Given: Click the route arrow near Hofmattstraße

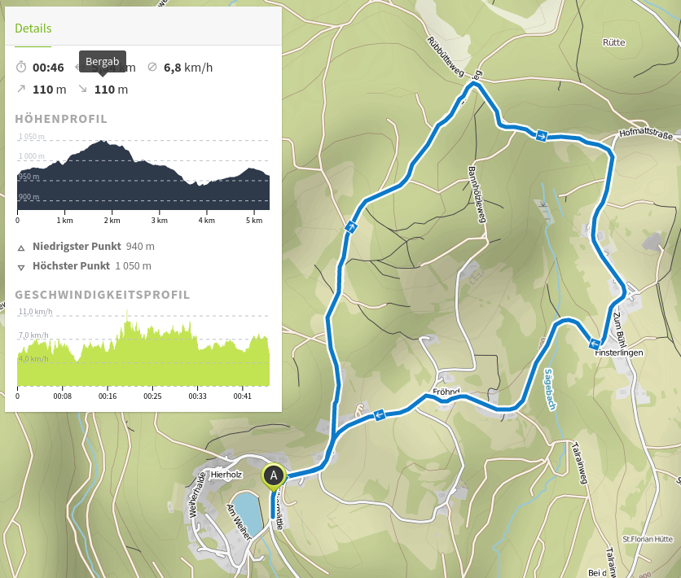Looking at the screenshot, I should [542, 136].
